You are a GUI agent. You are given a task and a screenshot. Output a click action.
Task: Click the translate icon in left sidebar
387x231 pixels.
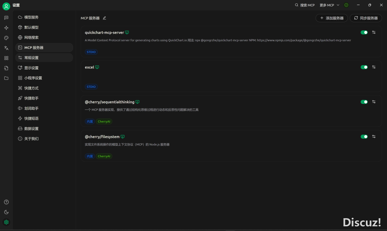(6, 48)
